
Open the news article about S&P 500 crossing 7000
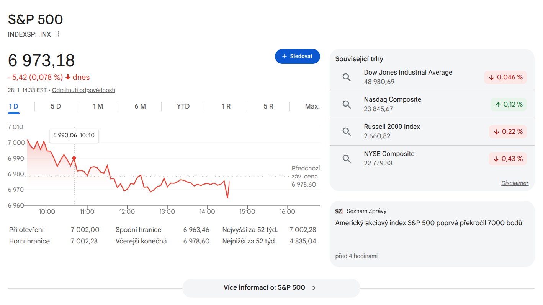coord(432,234)
